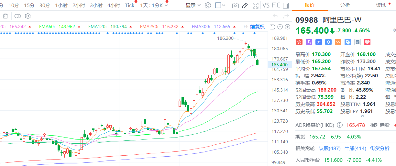Open chart settings gear in top toolbar

[208, 6]
